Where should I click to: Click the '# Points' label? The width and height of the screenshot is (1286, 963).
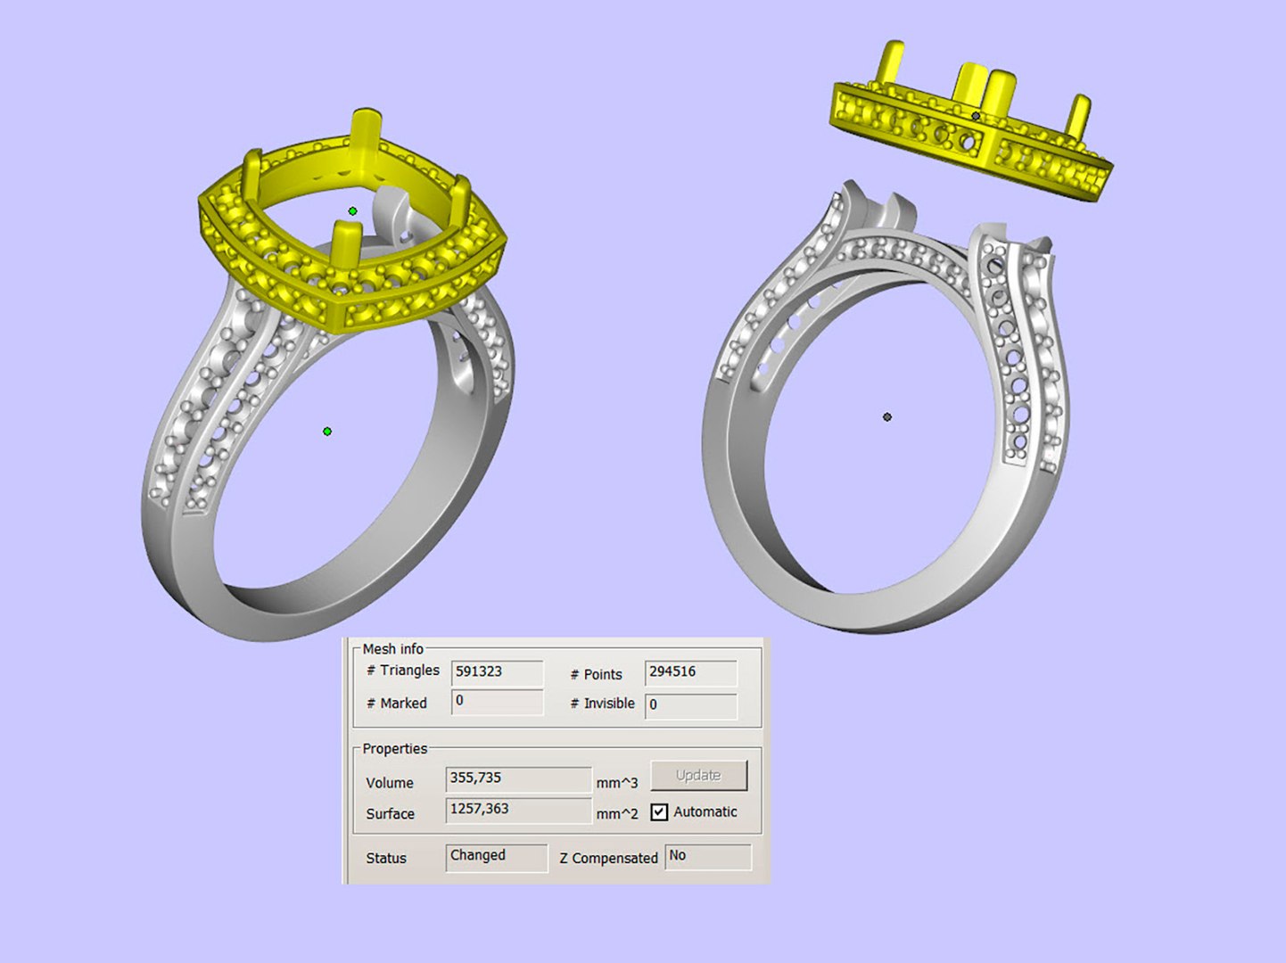click(x=596, y=675)
